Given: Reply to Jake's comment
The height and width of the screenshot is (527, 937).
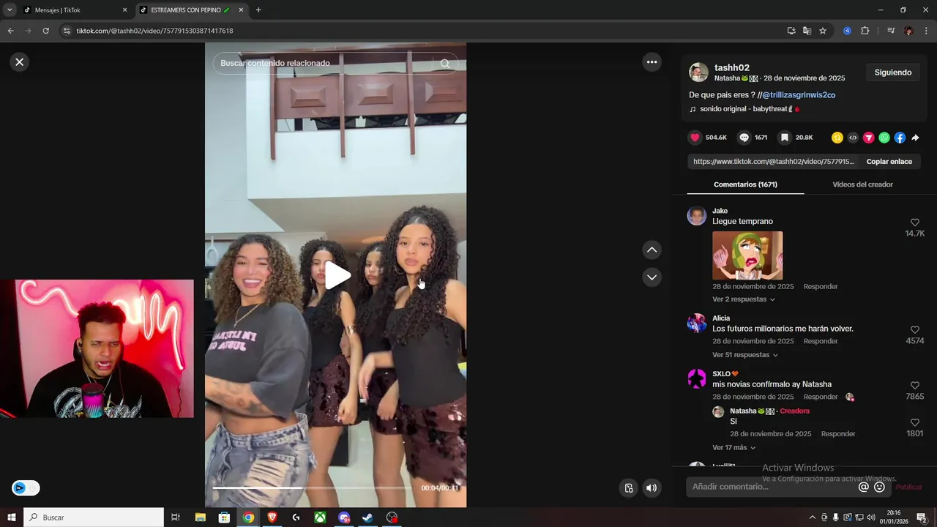Looking at the screenshot, I should 821,287.
